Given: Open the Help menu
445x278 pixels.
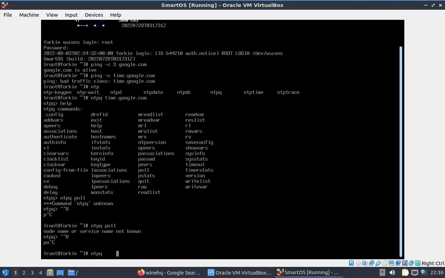Looking at the screenshot, I should pyautogui.click(x=115, y=15).
